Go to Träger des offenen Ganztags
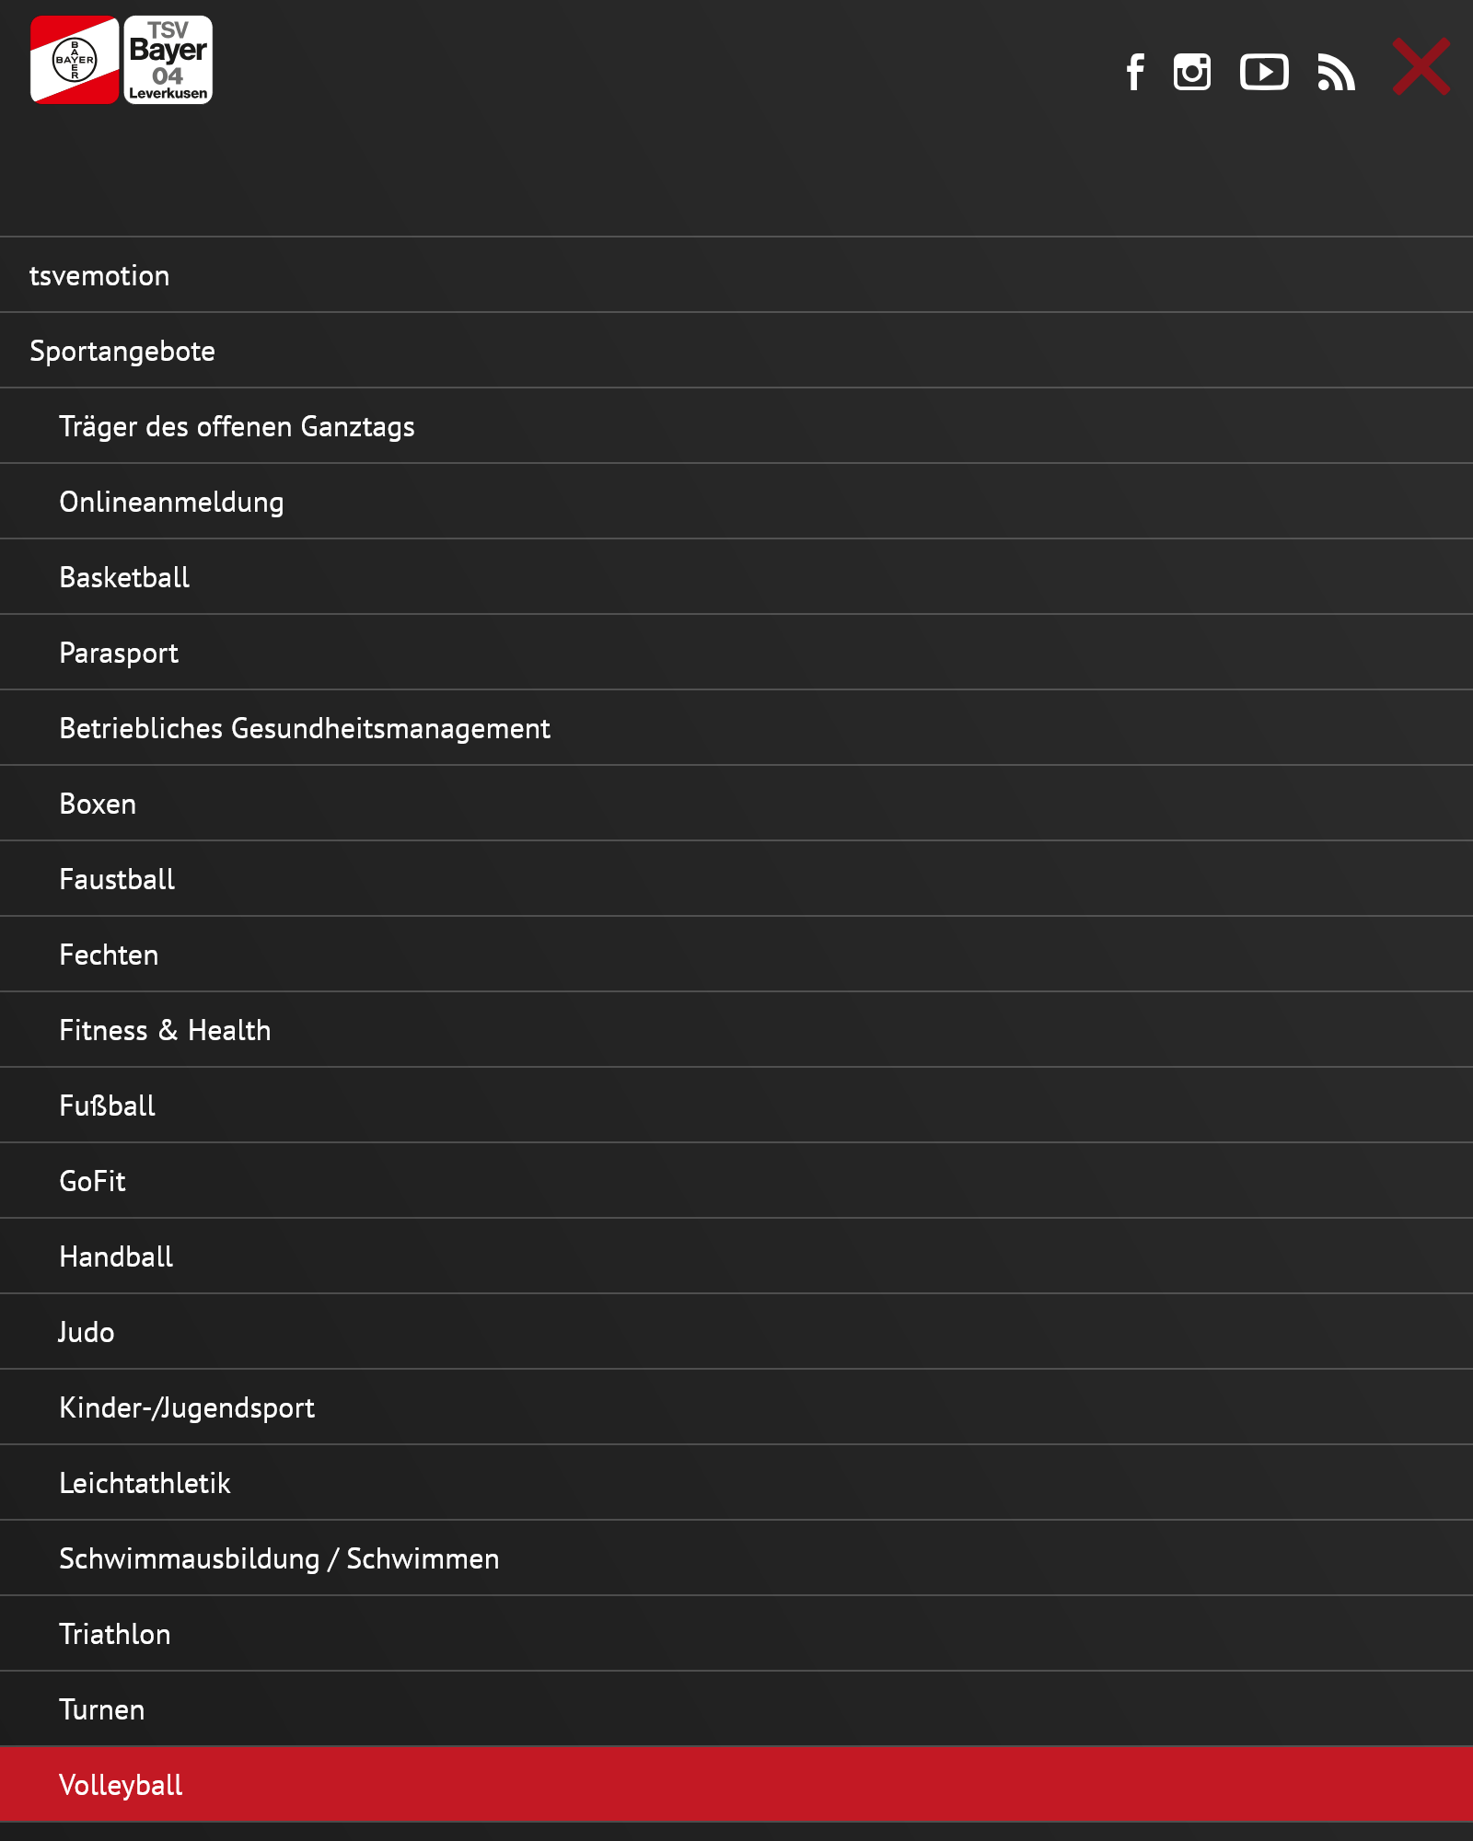Viewport: 1473px width, 1841px height. point(237,426)
